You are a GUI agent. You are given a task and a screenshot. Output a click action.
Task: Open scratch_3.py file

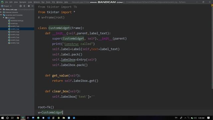tap(15, 32)
